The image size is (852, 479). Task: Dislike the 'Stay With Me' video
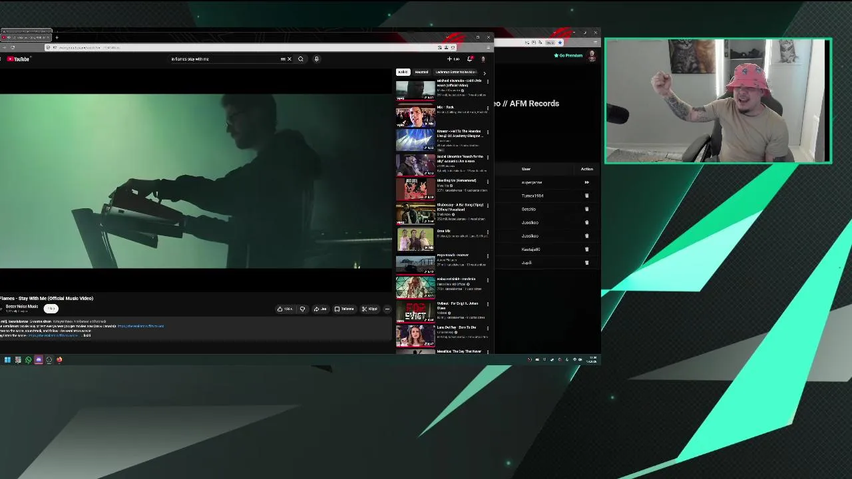pos(302,309)
